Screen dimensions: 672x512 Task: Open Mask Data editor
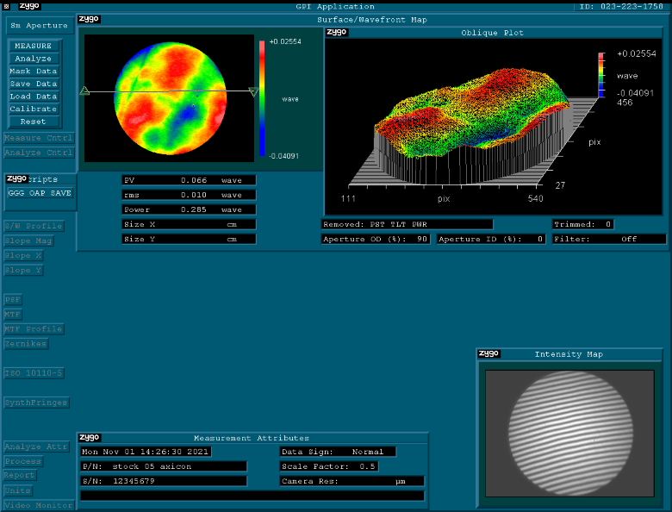coord(34,71)
